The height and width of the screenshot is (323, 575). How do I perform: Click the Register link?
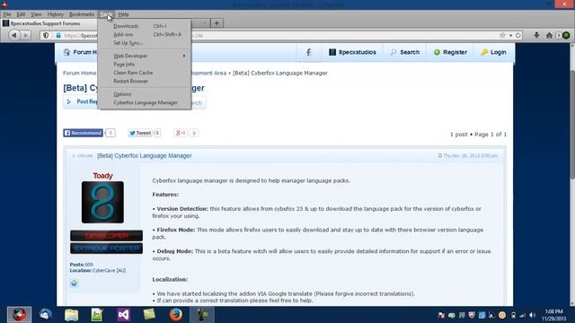coord(450,52)
